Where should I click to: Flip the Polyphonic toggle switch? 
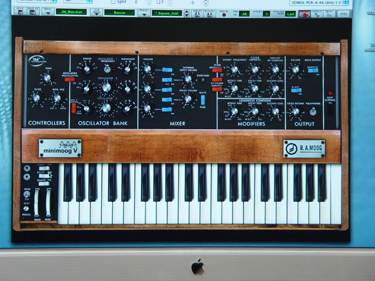312,112
